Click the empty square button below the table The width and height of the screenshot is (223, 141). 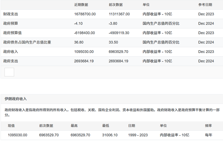coord(9,72)
